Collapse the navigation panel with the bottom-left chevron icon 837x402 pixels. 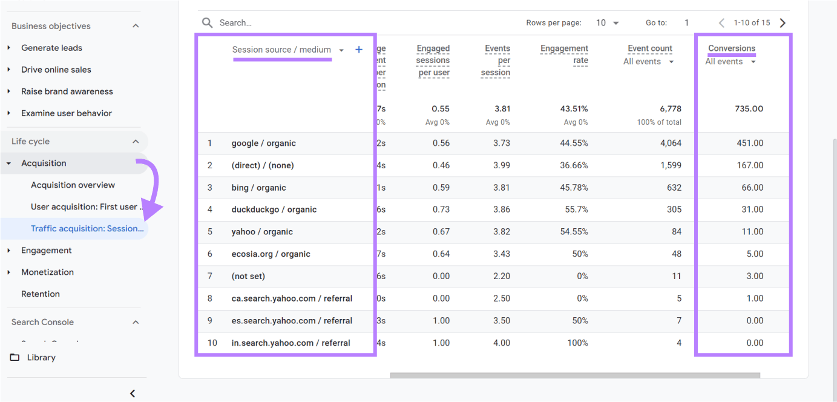(x=132, y=393)
